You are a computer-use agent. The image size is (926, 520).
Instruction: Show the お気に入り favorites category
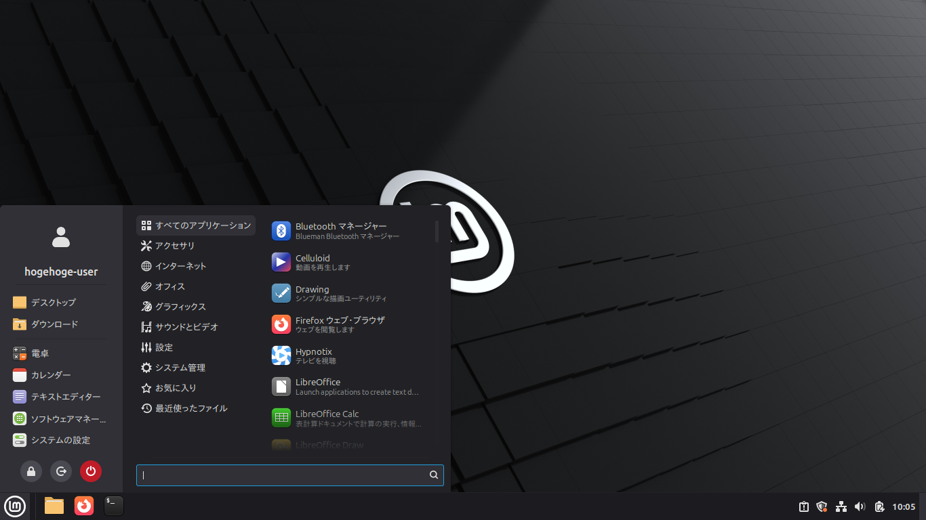click(x=196, y=388)
